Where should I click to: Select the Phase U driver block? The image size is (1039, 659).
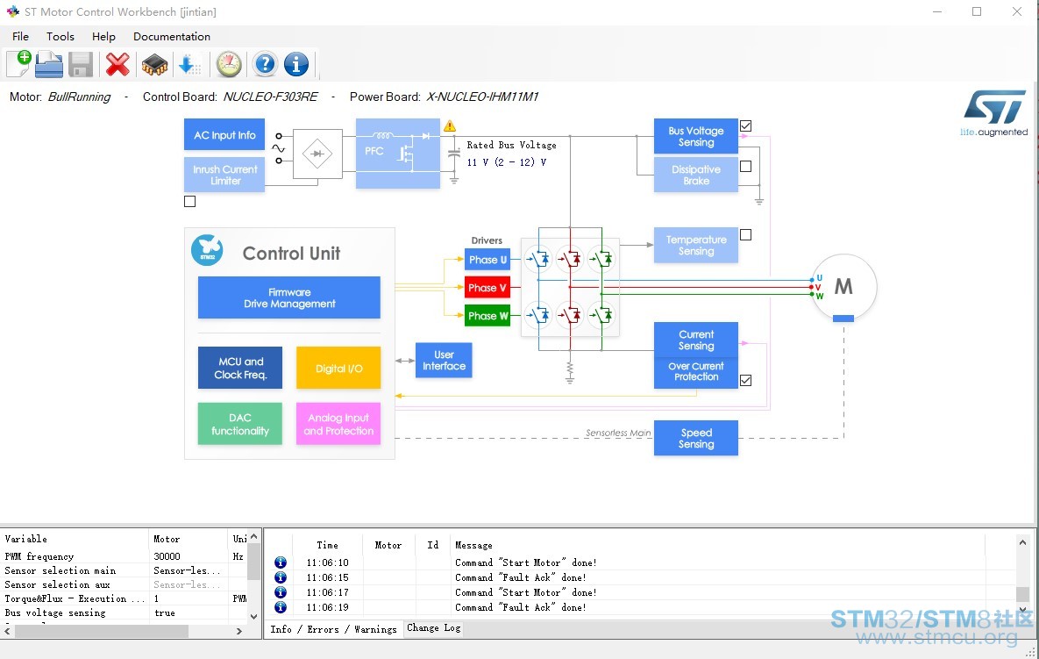tap(487, 260)
